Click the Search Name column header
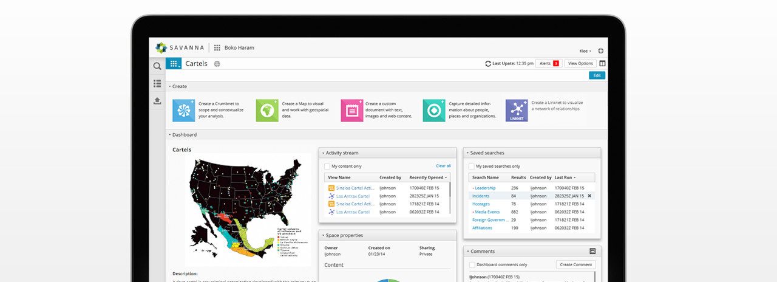This screenshot has height=282, width=777. tap(485, 177)
